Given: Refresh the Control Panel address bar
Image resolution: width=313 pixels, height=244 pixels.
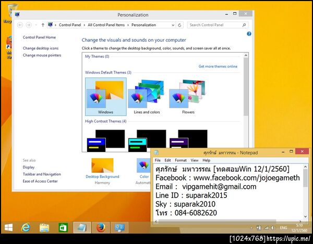Looking at the screenshot, I should pyautogui.click(x=179, y=25).
